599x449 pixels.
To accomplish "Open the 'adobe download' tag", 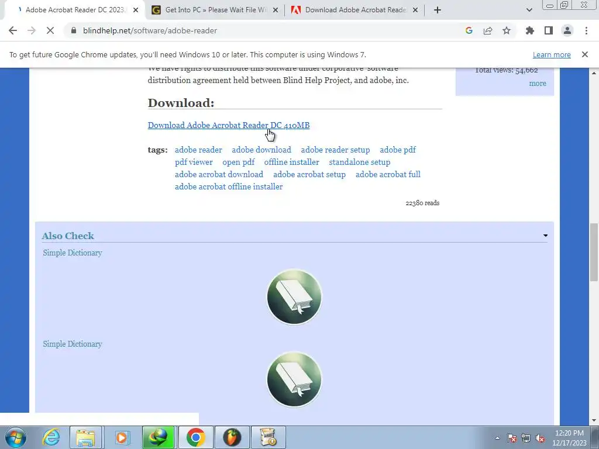I will coord(261,150).
